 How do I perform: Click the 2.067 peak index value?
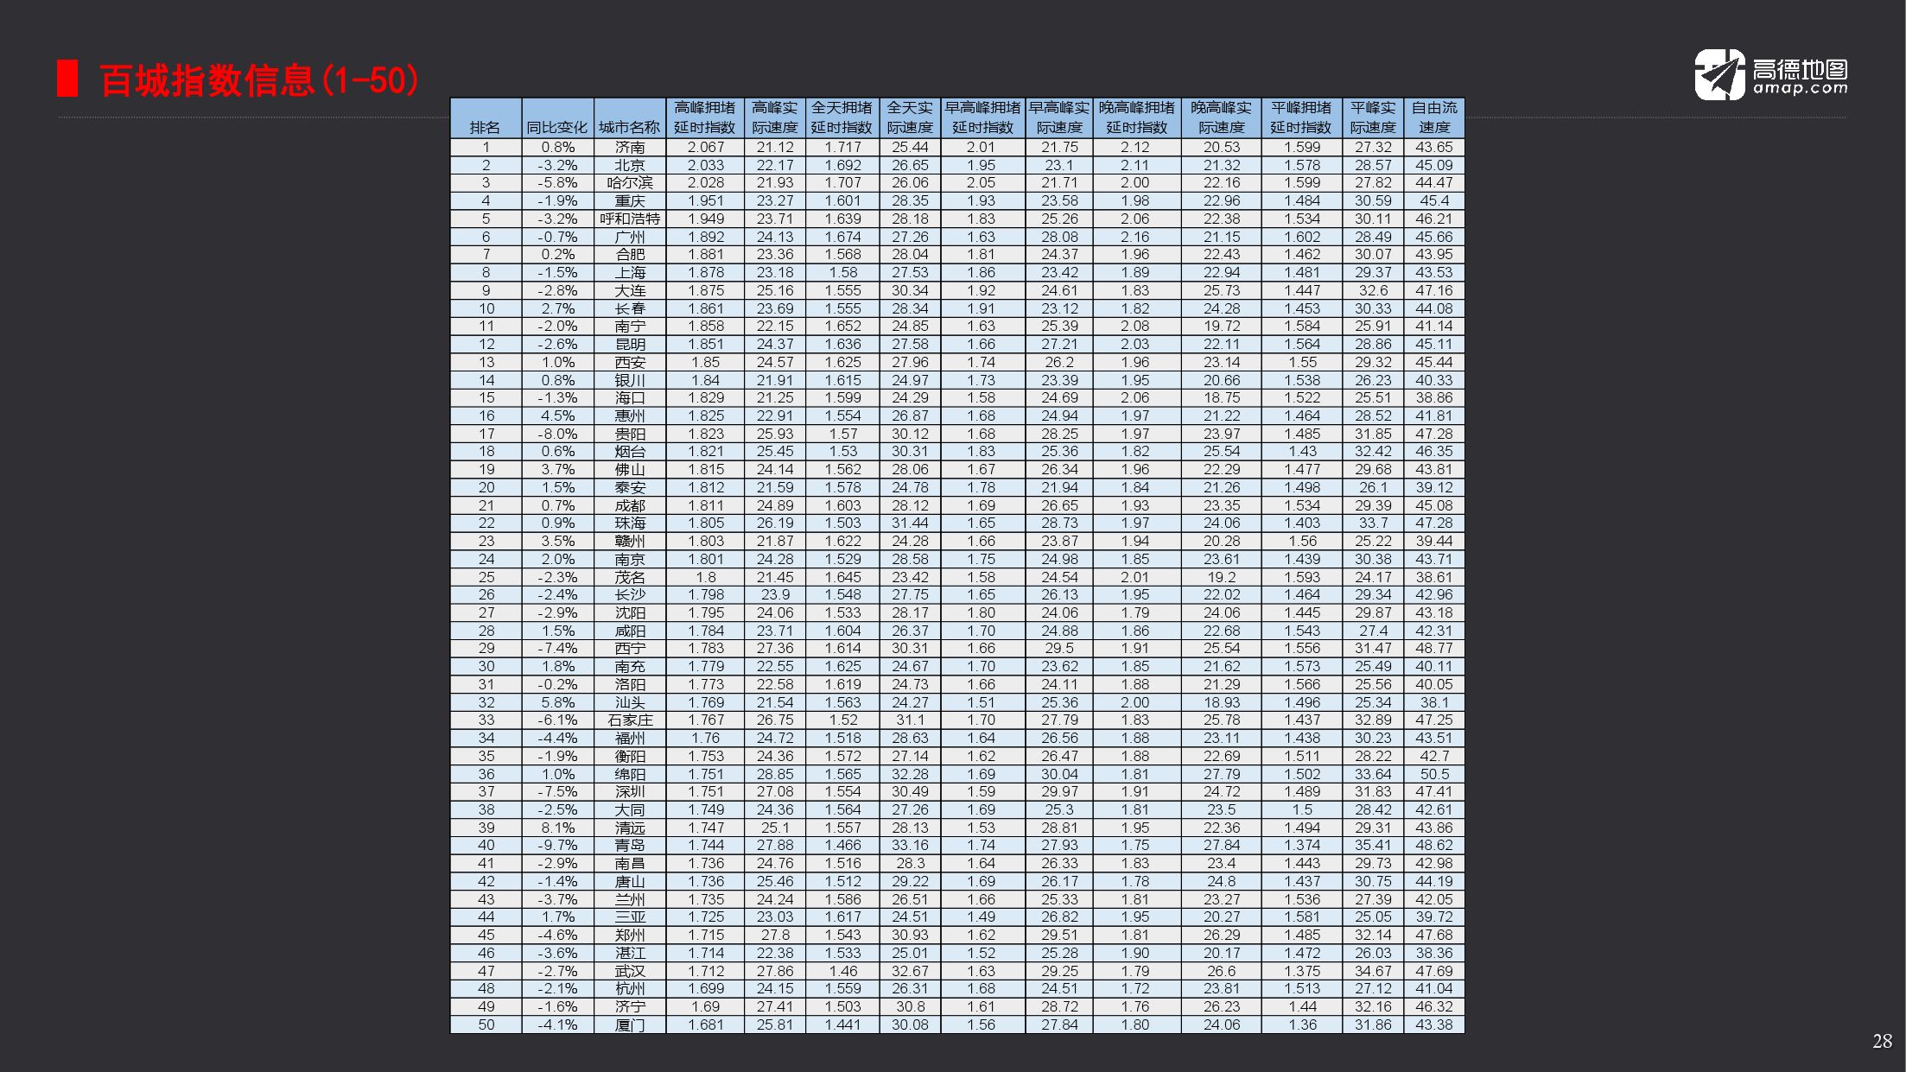coord(705,148)
